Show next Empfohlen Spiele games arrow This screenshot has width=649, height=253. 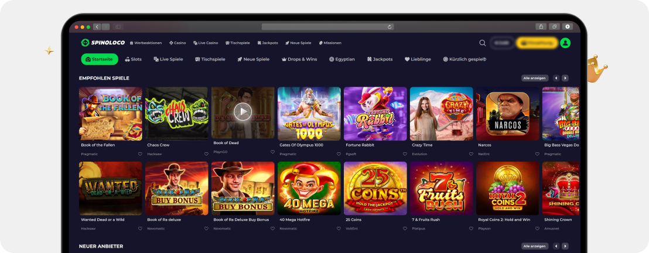click(565, 78)
